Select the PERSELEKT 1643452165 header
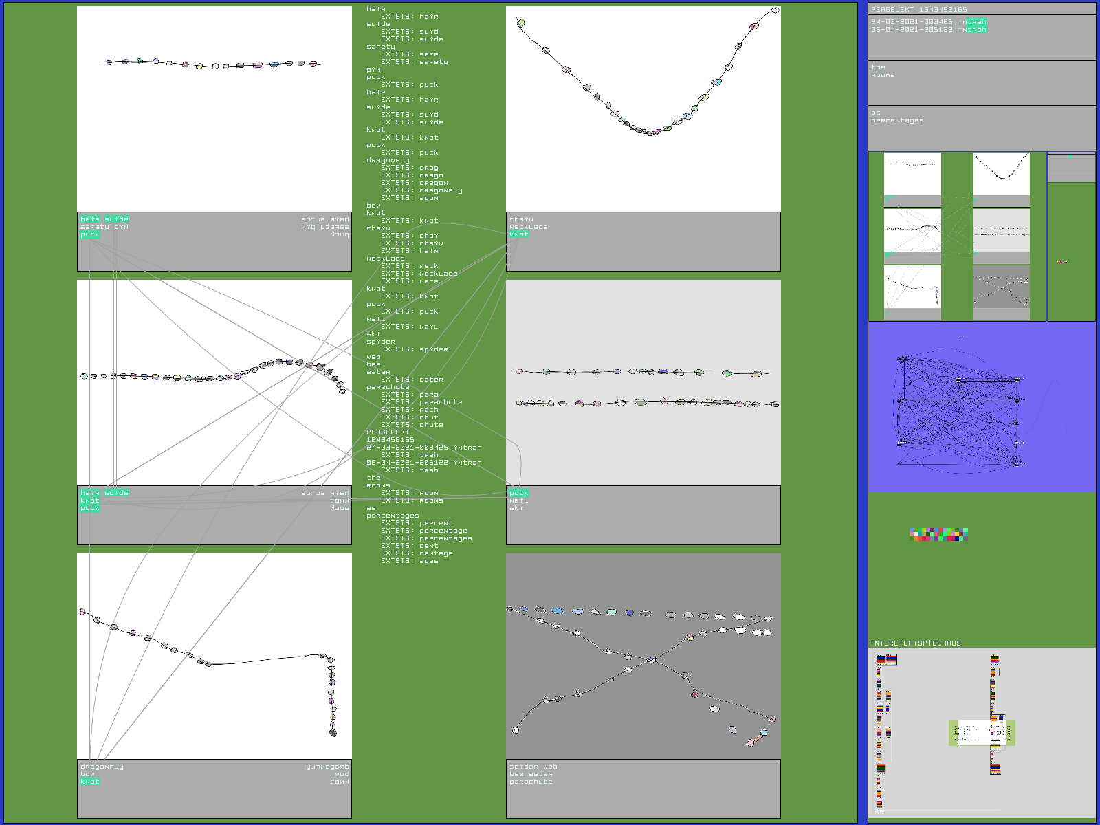The width and height of the screenshot is (1100, 825). tap(919, 10)
